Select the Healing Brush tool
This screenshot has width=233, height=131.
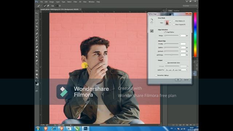(37, 33)
